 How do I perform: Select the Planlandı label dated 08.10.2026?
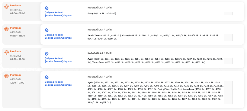point(15,5)
